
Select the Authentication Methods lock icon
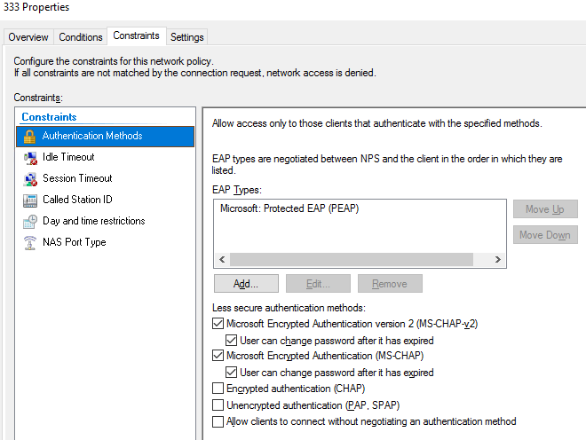(x=29, y=137)
